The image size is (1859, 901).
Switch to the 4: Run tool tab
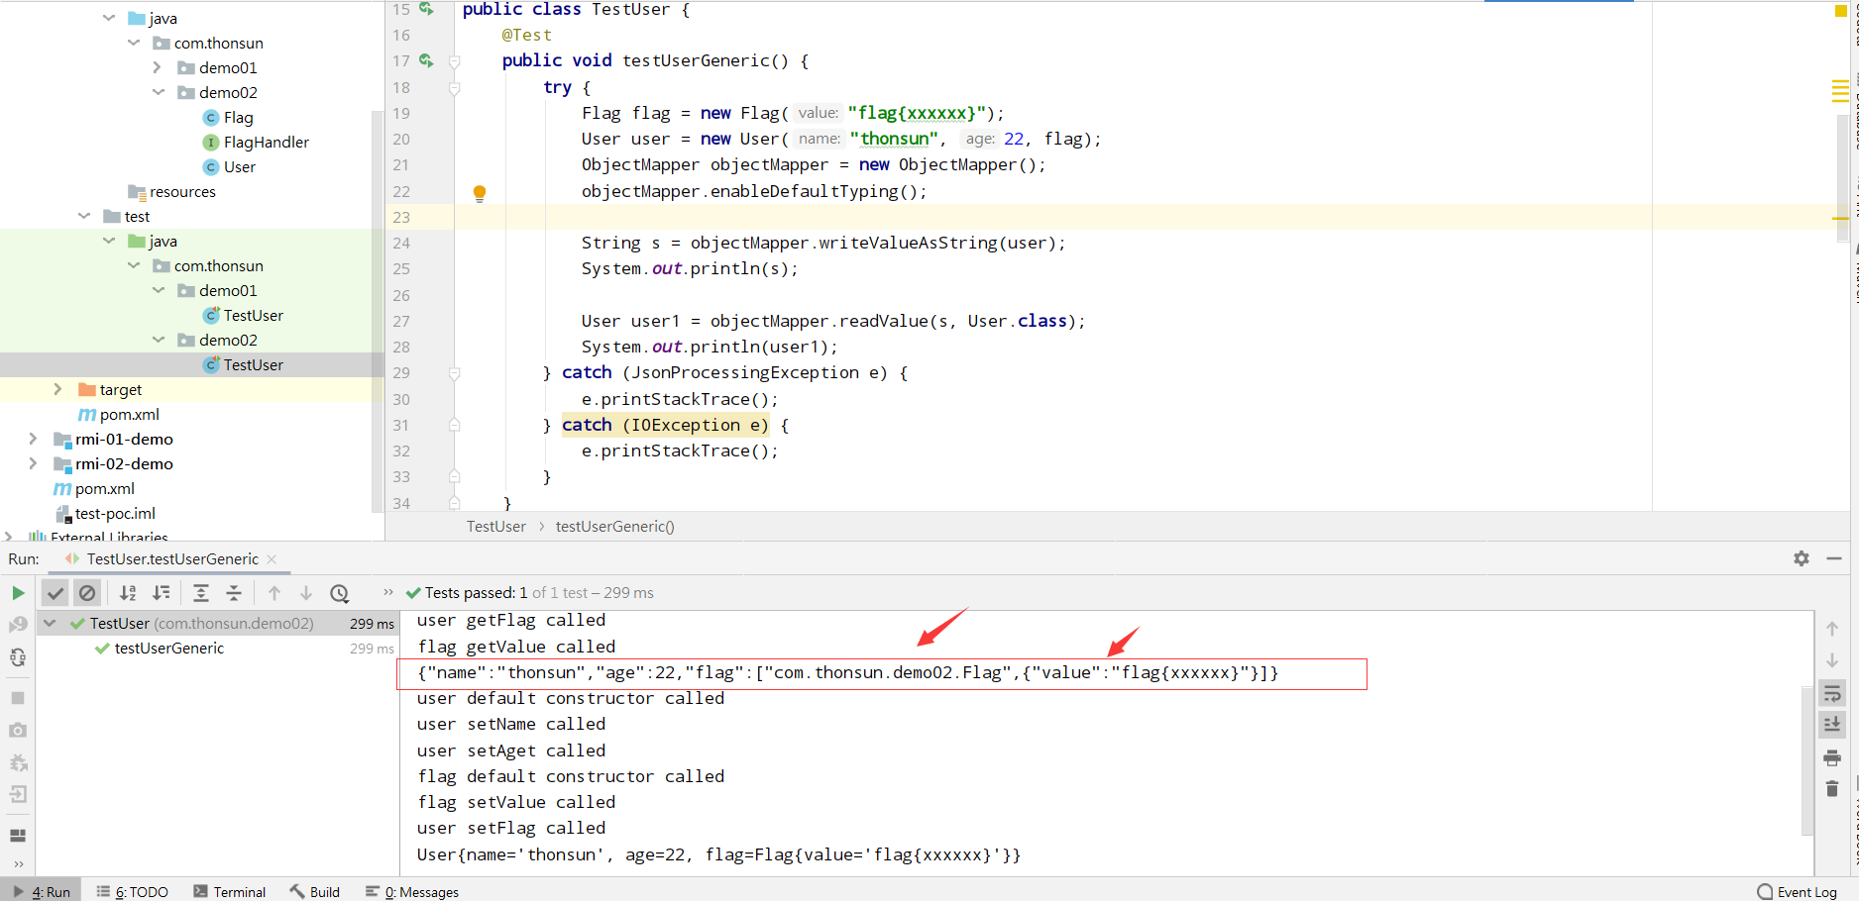pos(42,892)
